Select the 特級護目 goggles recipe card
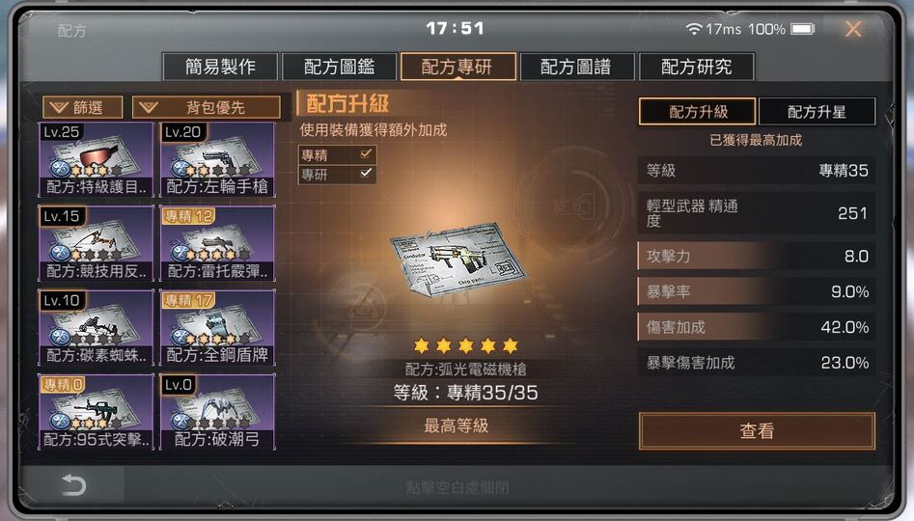 (97, 159)
